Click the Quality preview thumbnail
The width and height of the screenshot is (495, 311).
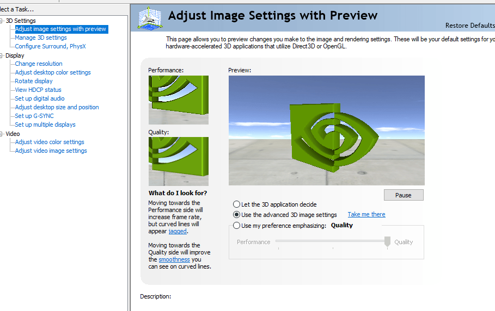(x=178, y=161)
